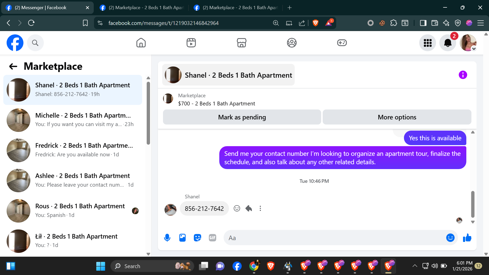Open the sticker picker icon
The image size is (489, 275).
[197, 238]
